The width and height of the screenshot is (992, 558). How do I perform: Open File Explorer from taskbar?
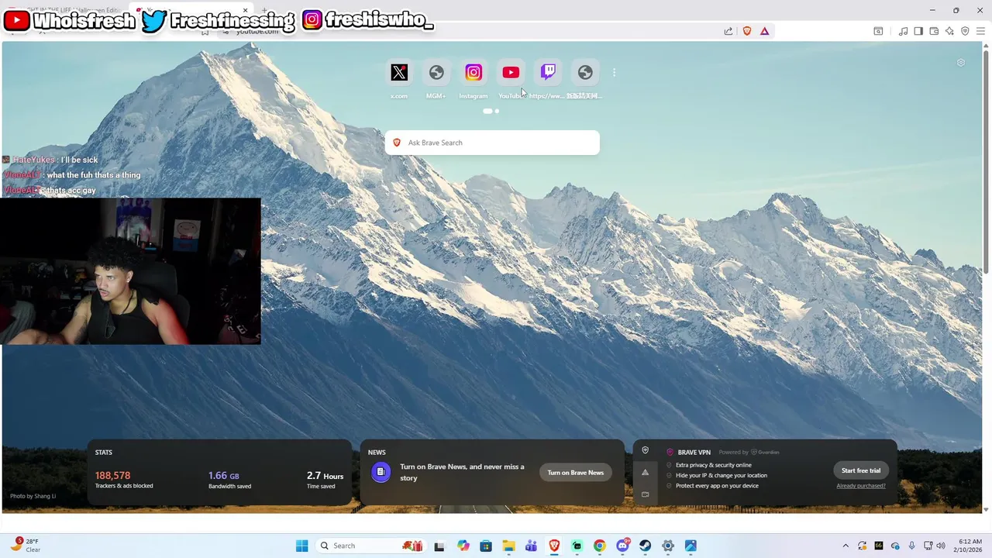click(508, 546)
